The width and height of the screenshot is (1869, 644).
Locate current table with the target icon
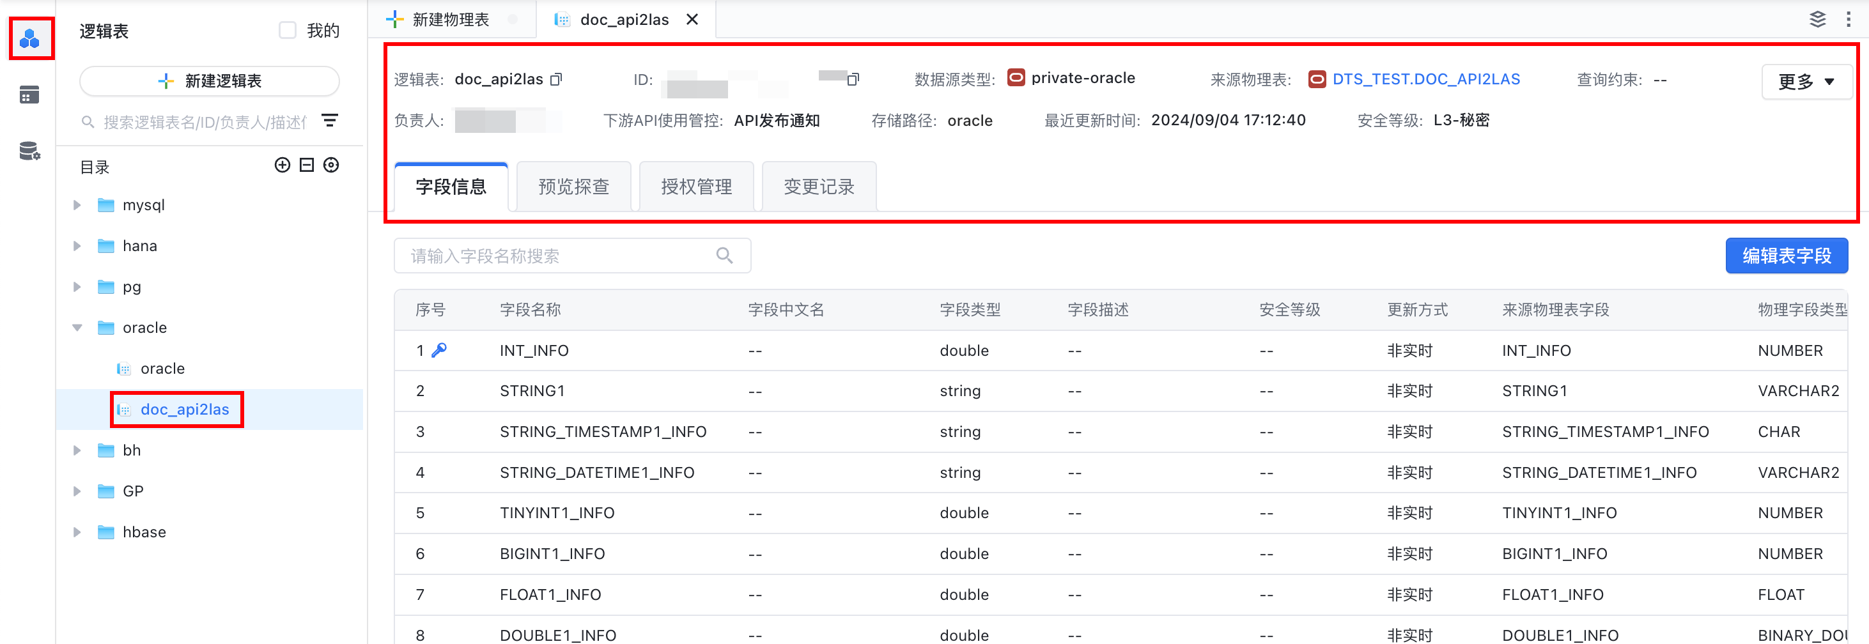[x=332, y=165]
